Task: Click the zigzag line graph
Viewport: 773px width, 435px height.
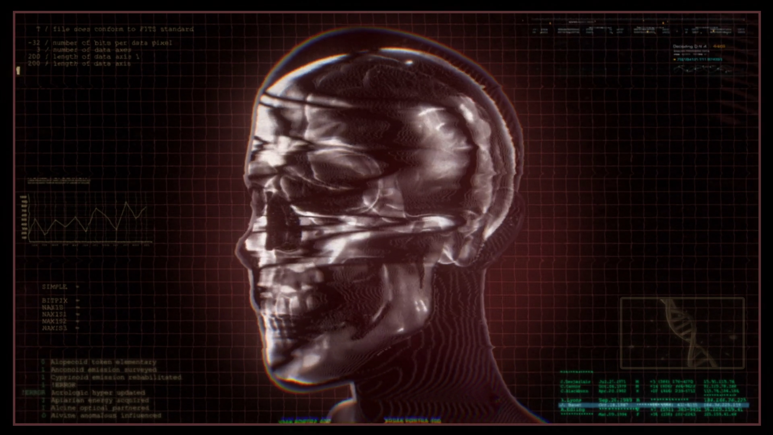Action: tap(87, 220)
